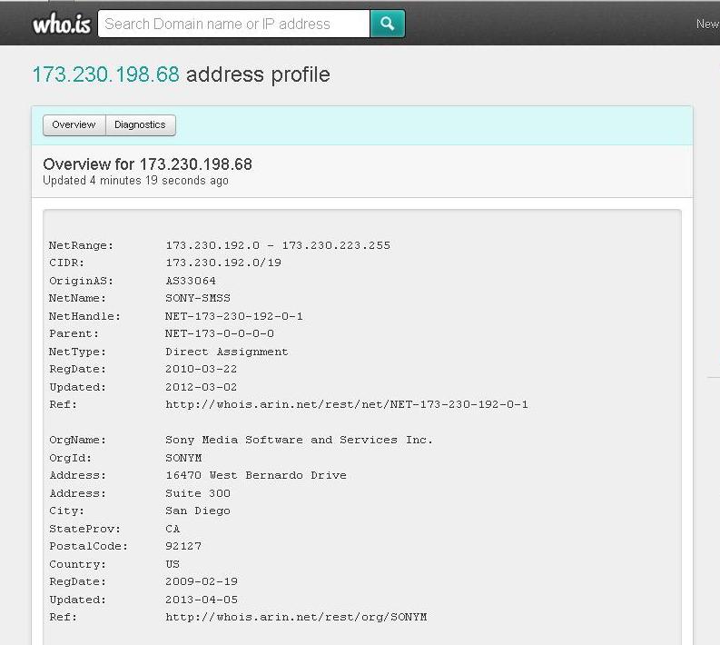Click the CIDR: label
The width and height of the screenshot is (720, 645).
(66, 263)
